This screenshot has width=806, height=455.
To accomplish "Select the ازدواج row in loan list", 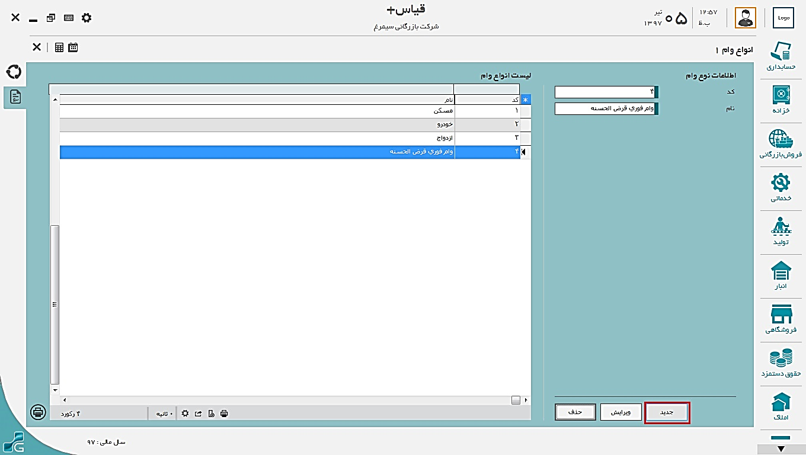I will pos(290,138).
